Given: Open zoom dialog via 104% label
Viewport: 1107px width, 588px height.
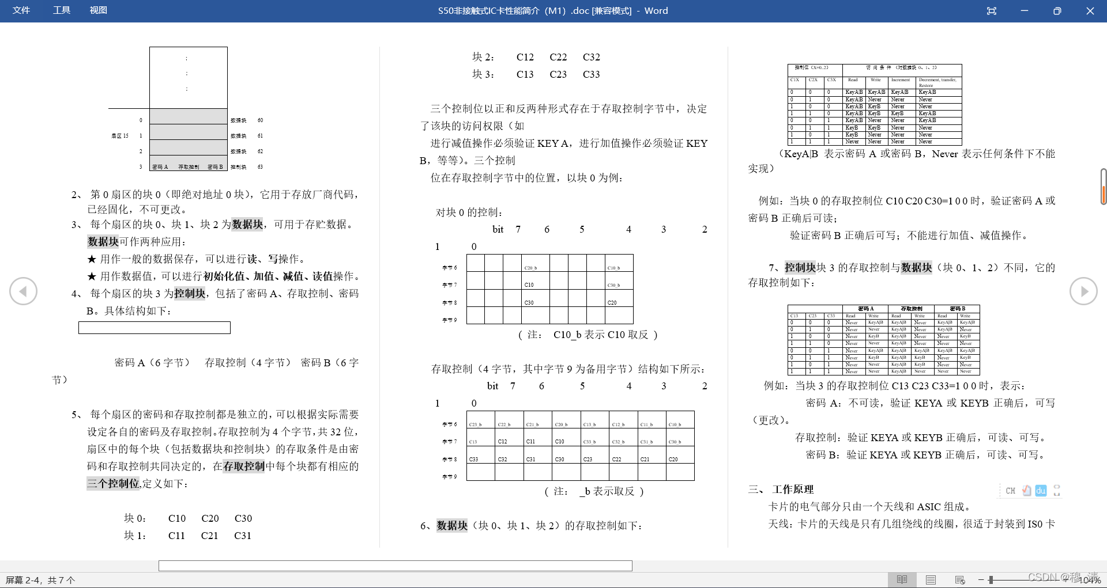Looking at the screenshot, I should 1090,580.
